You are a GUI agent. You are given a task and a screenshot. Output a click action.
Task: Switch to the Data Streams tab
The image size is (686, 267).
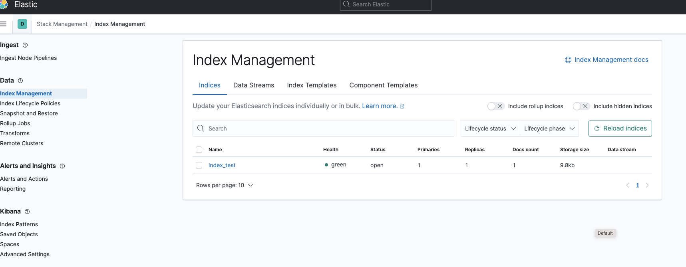click(254, 85)
